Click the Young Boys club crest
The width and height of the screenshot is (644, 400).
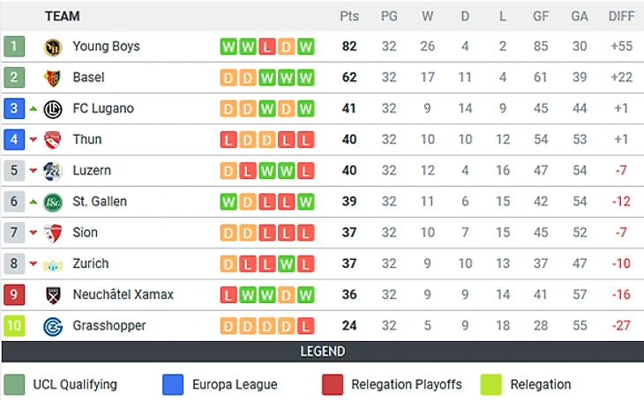coord(53,47)
